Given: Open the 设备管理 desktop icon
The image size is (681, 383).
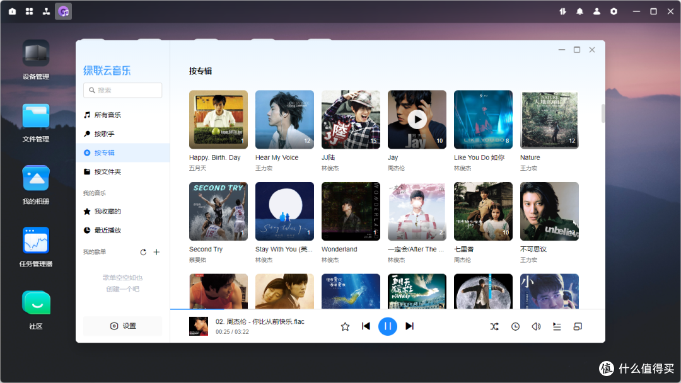Looking at the screenshot, I should pos(35,60).
